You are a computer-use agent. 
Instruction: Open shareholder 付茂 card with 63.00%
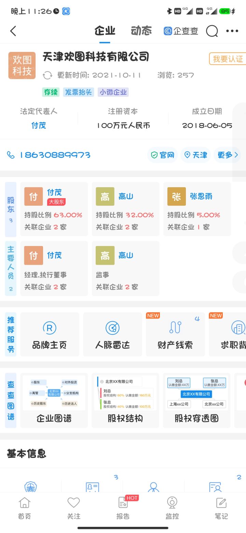(54, 209)
